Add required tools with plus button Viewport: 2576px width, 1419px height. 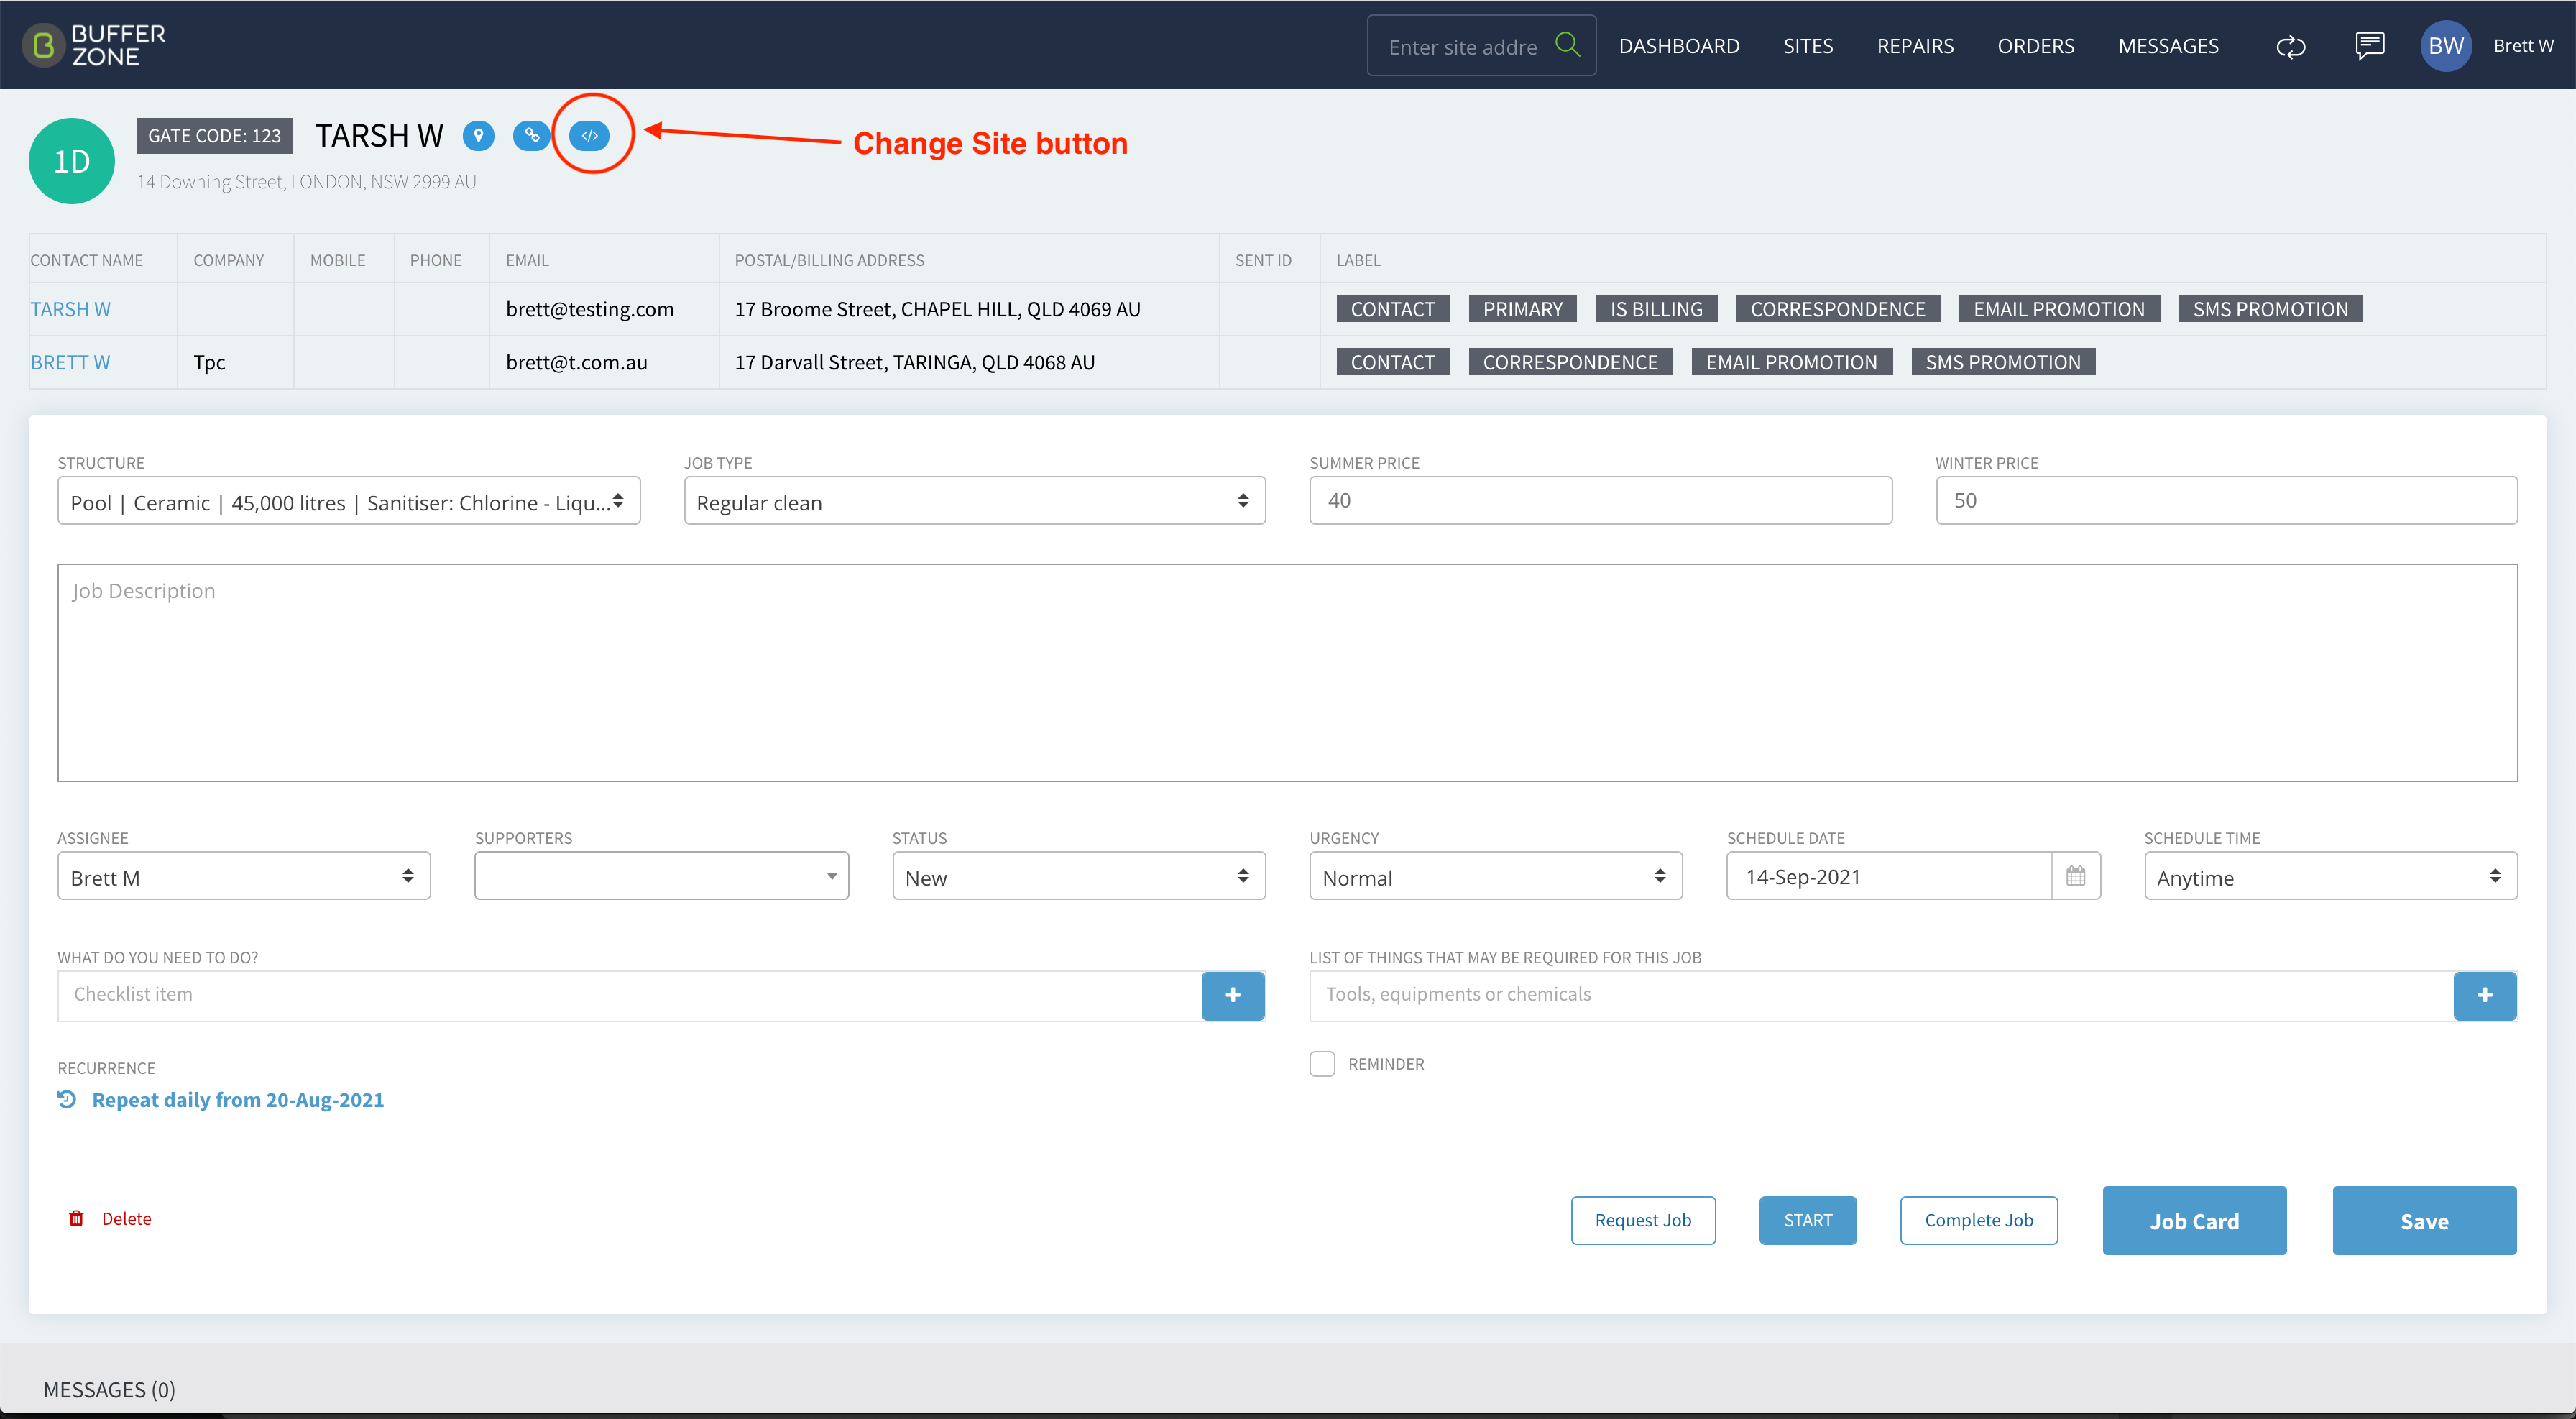[x=2485, y=995]
